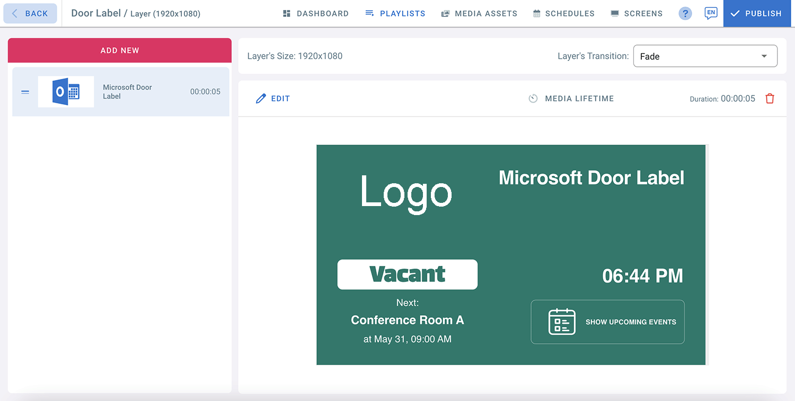Delete media with the red trash icon
This screenshot has height=401, width=795.
pyautogui.click(x=770, y=99)
